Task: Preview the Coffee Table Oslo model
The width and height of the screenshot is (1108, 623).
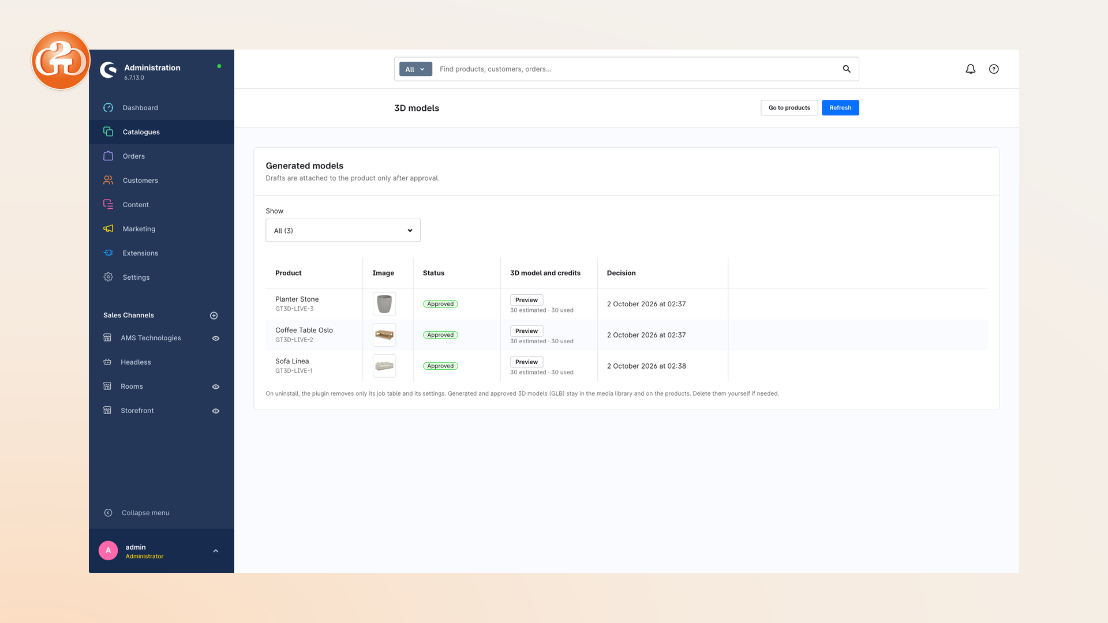Action: [x=526, y=331]
